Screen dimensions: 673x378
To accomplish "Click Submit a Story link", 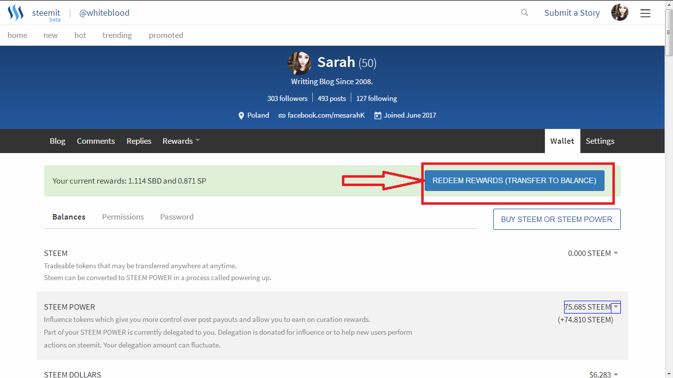I will pos(572,13).
